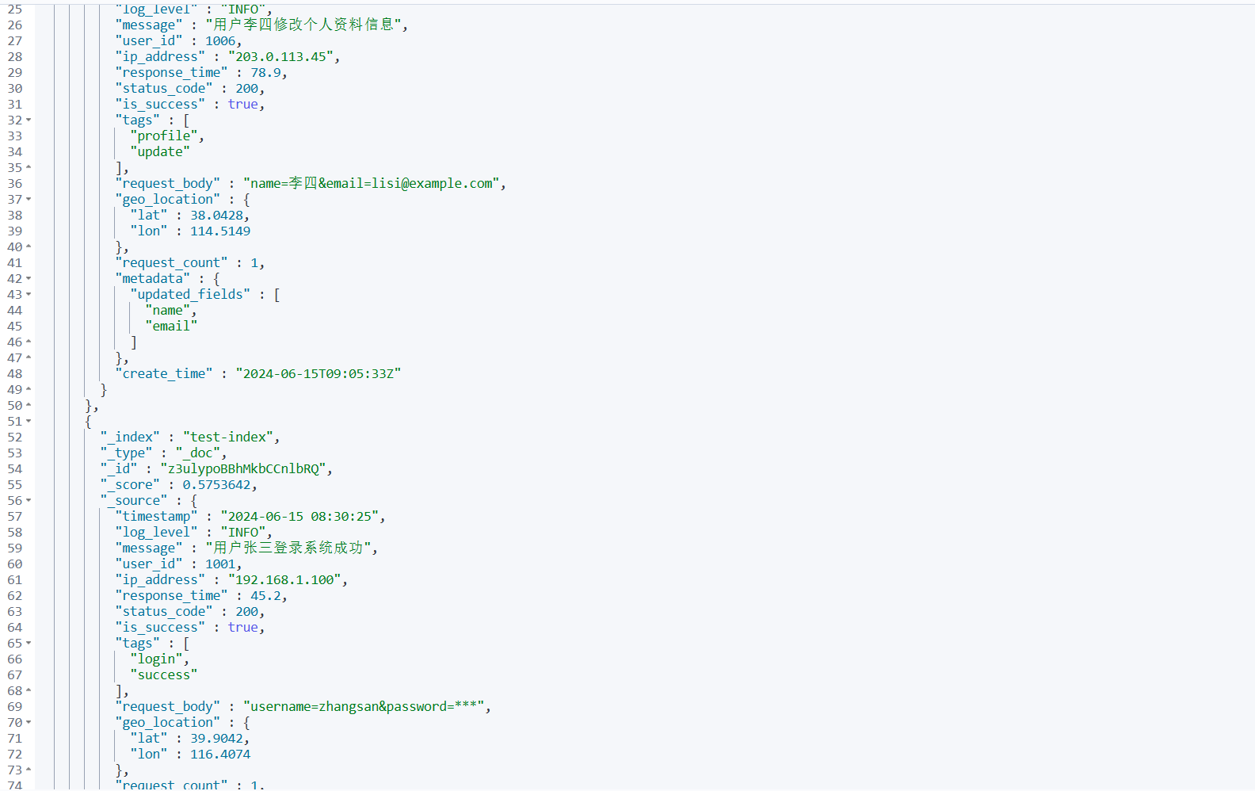Click log_level "INFO" on line 58
This screenshot has width=1255, height=791.
tap(243, 532)
